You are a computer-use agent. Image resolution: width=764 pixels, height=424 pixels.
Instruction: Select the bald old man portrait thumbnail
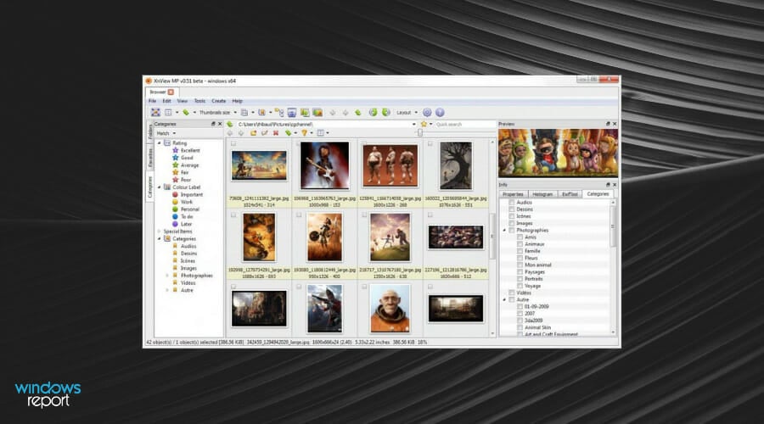pos(390,308)
